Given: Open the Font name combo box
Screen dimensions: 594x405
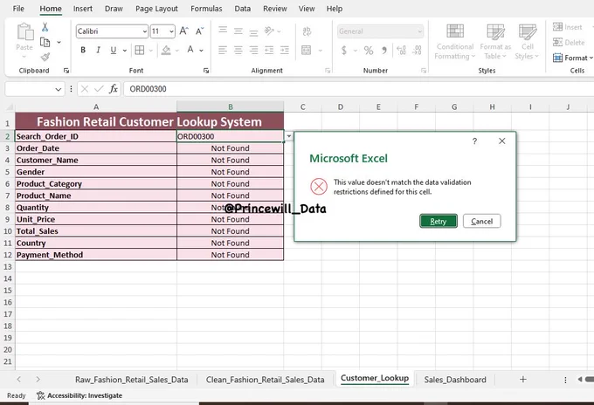Looking at the screenshot, I should (x=112, y=31).
